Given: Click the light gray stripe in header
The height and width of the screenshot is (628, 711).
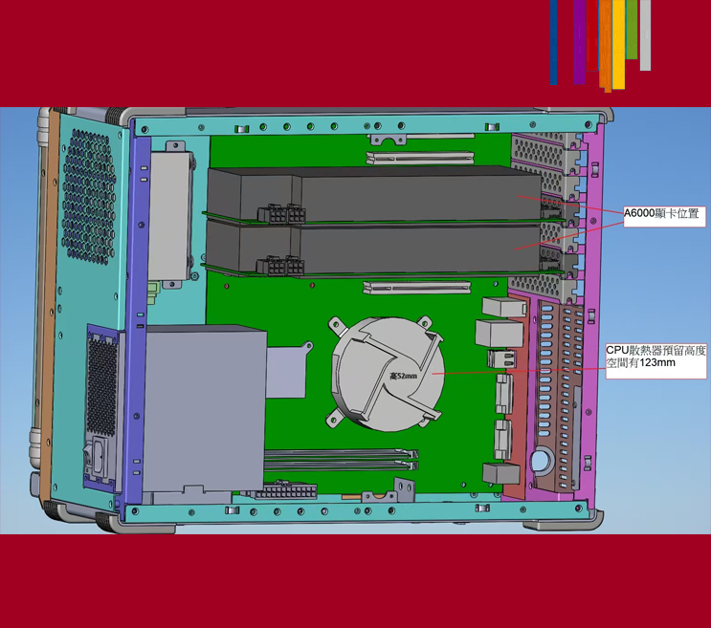Looking at the screenshot, I should point(645,34).
